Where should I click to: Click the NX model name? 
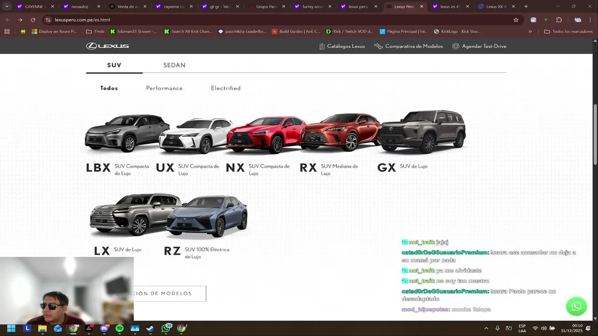click(235, 168)
